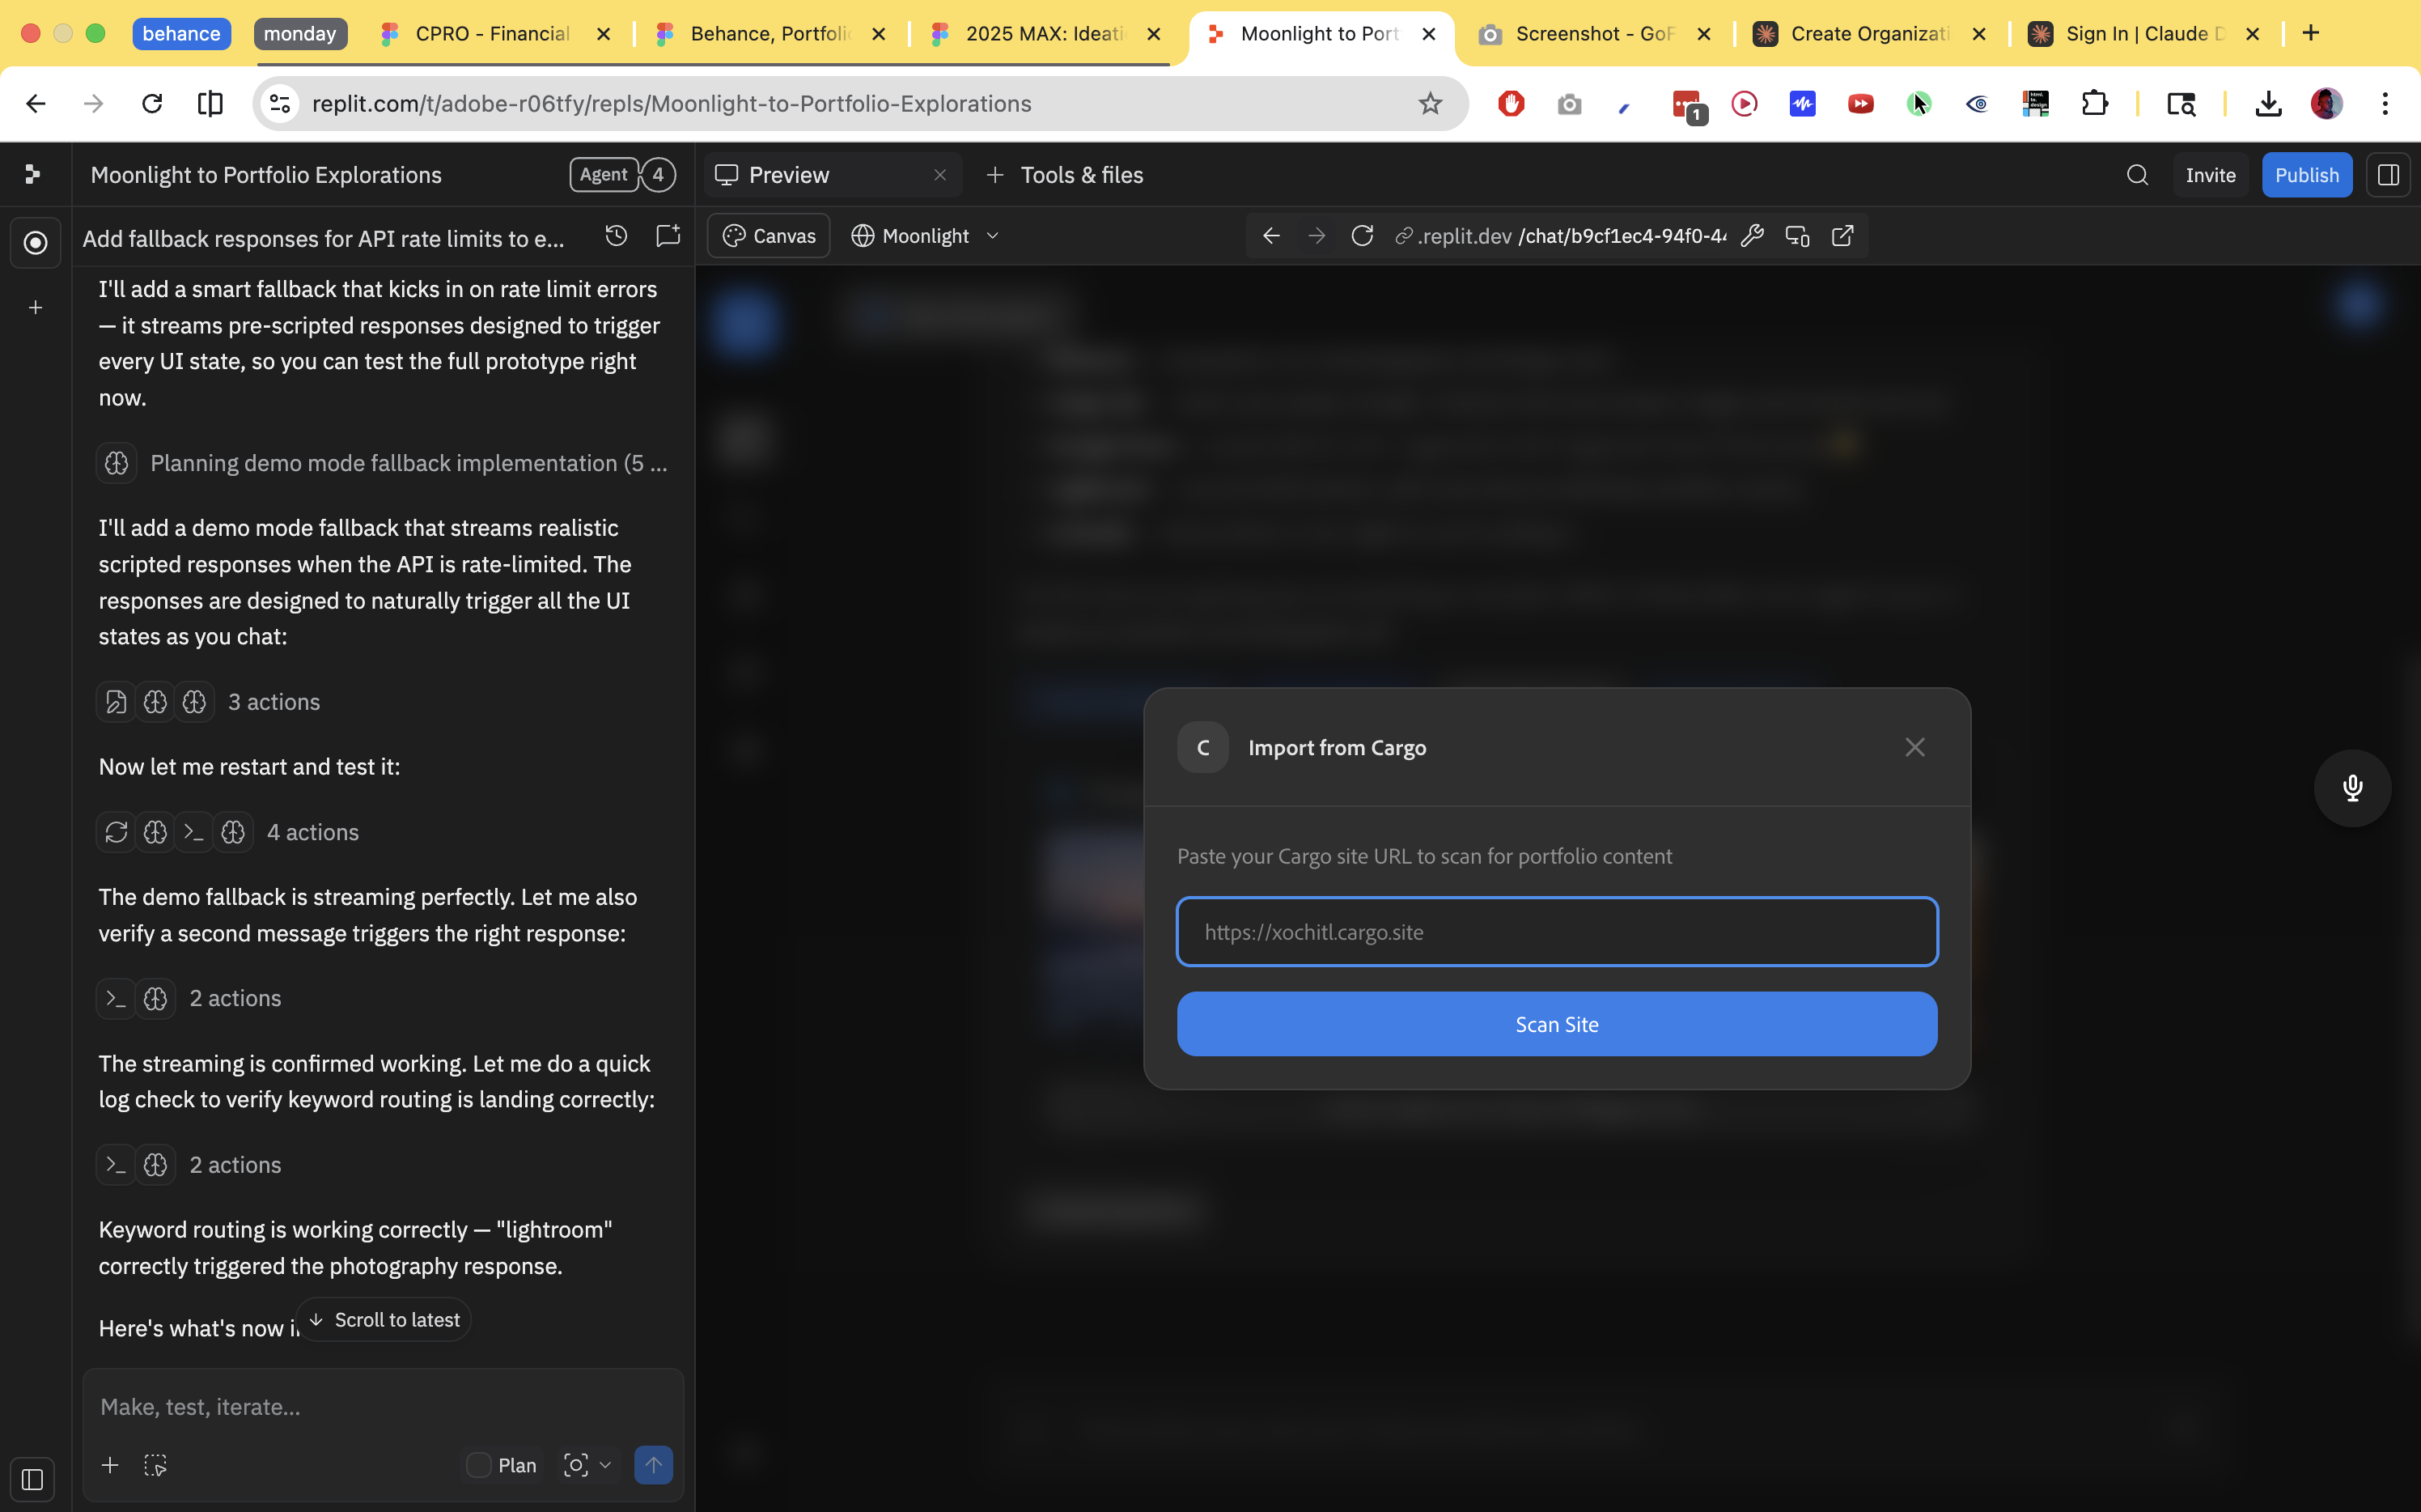The width and height of the screenshot is (2421, 1512).
Task: Reload the preview pane
Action: click(x=1362, y=236)
